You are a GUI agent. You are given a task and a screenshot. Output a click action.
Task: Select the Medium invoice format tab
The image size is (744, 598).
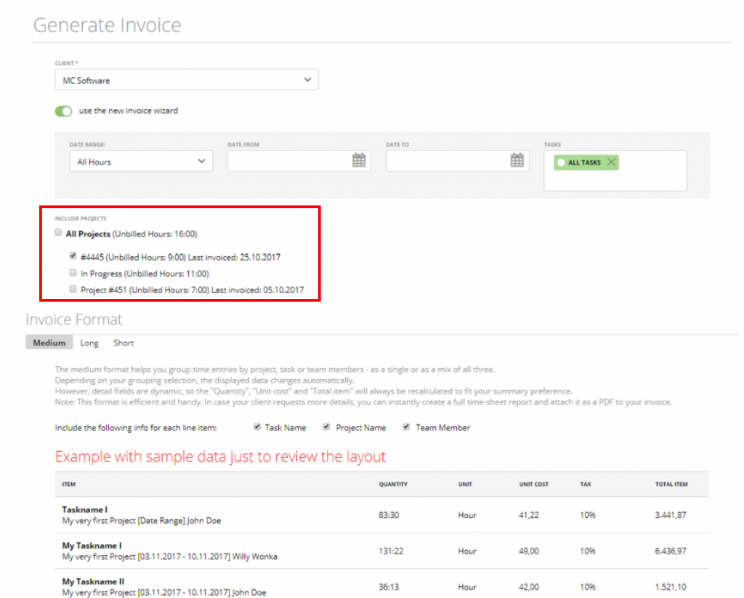tap(49, 343)
